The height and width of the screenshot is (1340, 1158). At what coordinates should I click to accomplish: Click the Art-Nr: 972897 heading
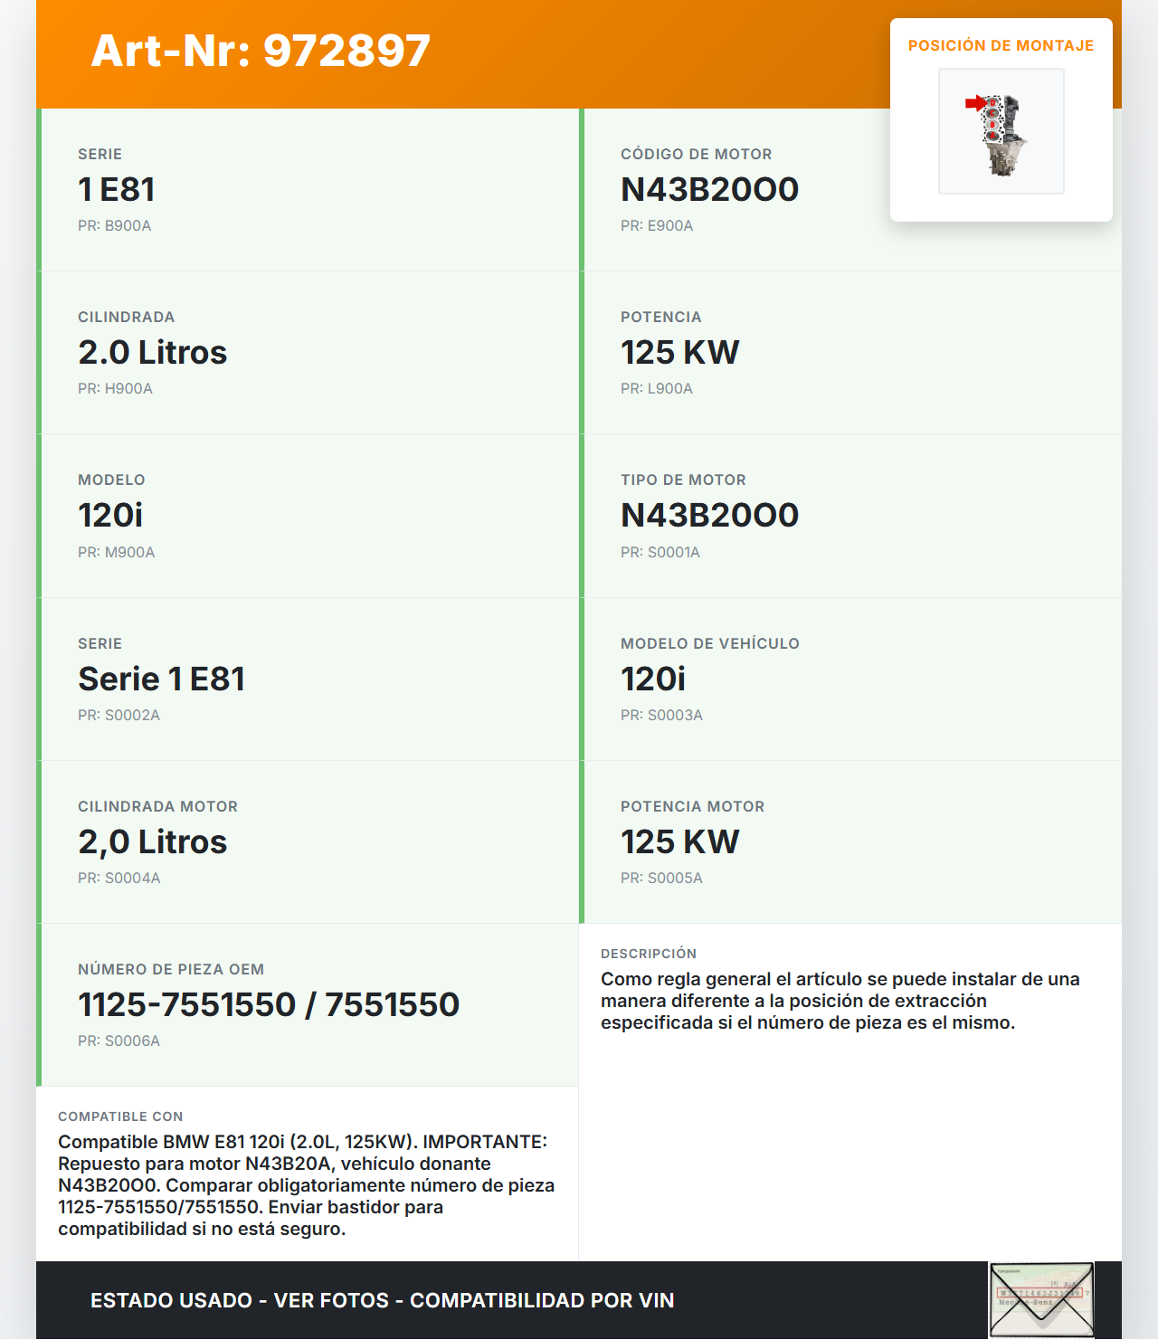click(261, 51)
